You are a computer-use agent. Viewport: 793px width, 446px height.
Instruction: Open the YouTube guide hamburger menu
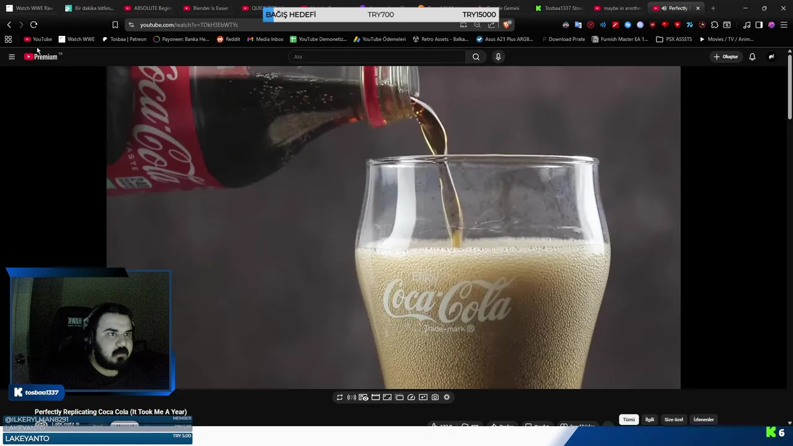[11, 56]
